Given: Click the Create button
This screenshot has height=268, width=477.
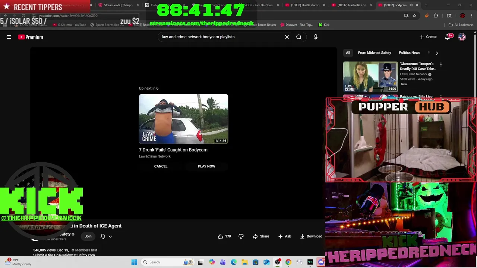Looking at the screenshot, I should click(x=428, y=37).
